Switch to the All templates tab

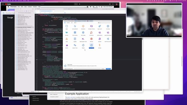click(65, 23)
